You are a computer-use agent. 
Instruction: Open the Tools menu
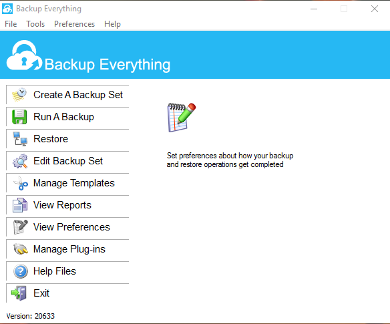coord(35,24)
